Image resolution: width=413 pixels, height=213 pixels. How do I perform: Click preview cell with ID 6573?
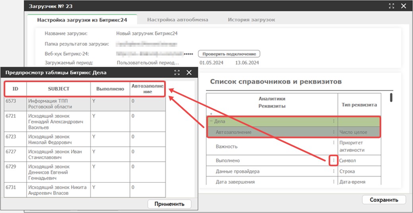click(x=16, y=104)
